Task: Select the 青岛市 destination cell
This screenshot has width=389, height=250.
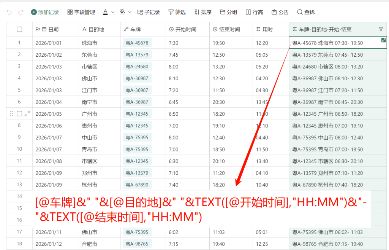Action: click(x=100, y=149)
